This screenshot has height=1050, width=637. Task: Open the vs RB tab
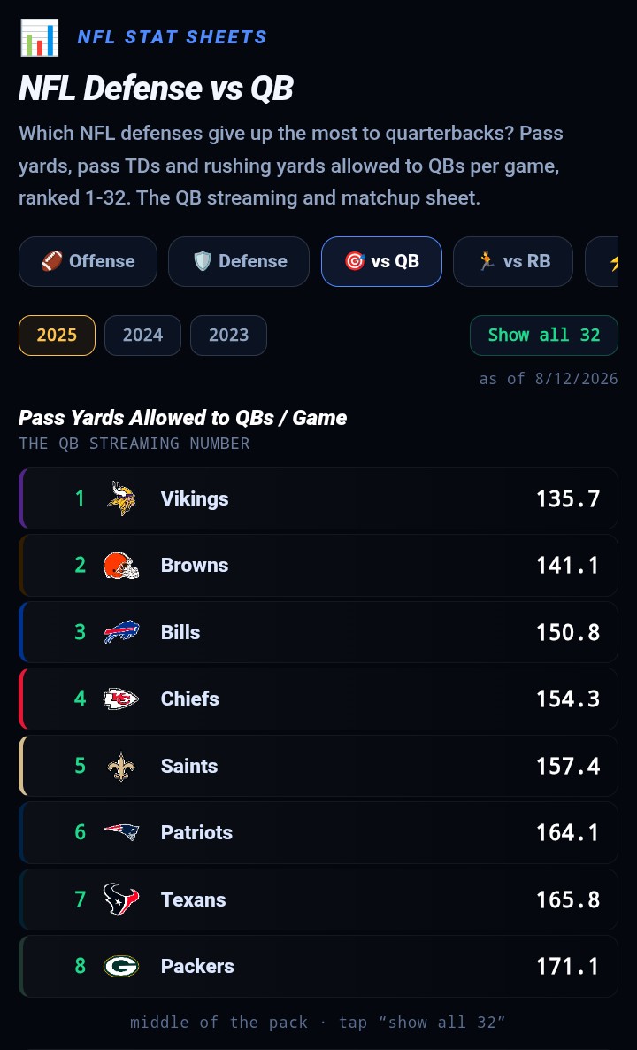[x=513, y=261]
